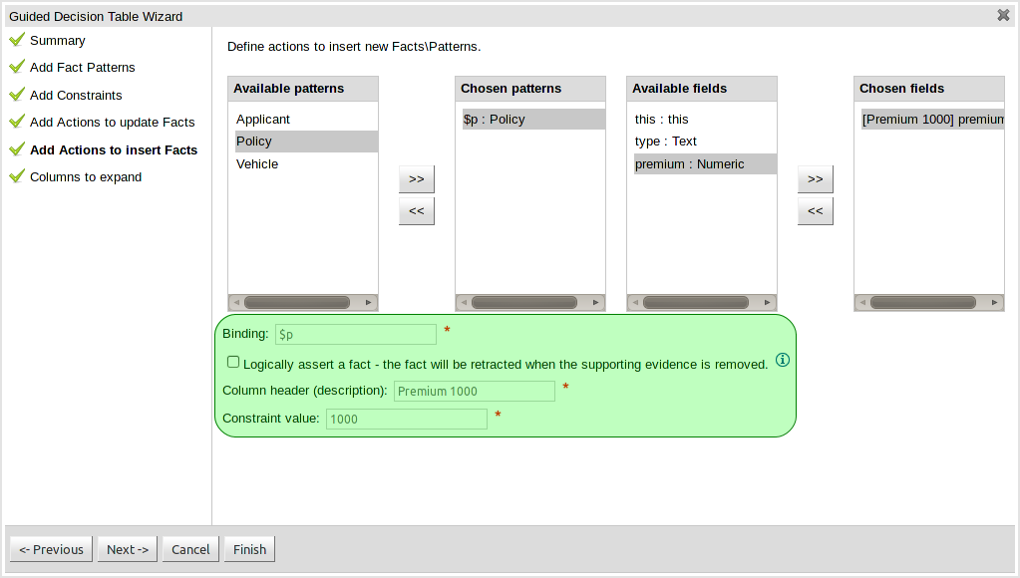
Task: Open the Add Fact Patterns wizard step
Action: point(82,68)
